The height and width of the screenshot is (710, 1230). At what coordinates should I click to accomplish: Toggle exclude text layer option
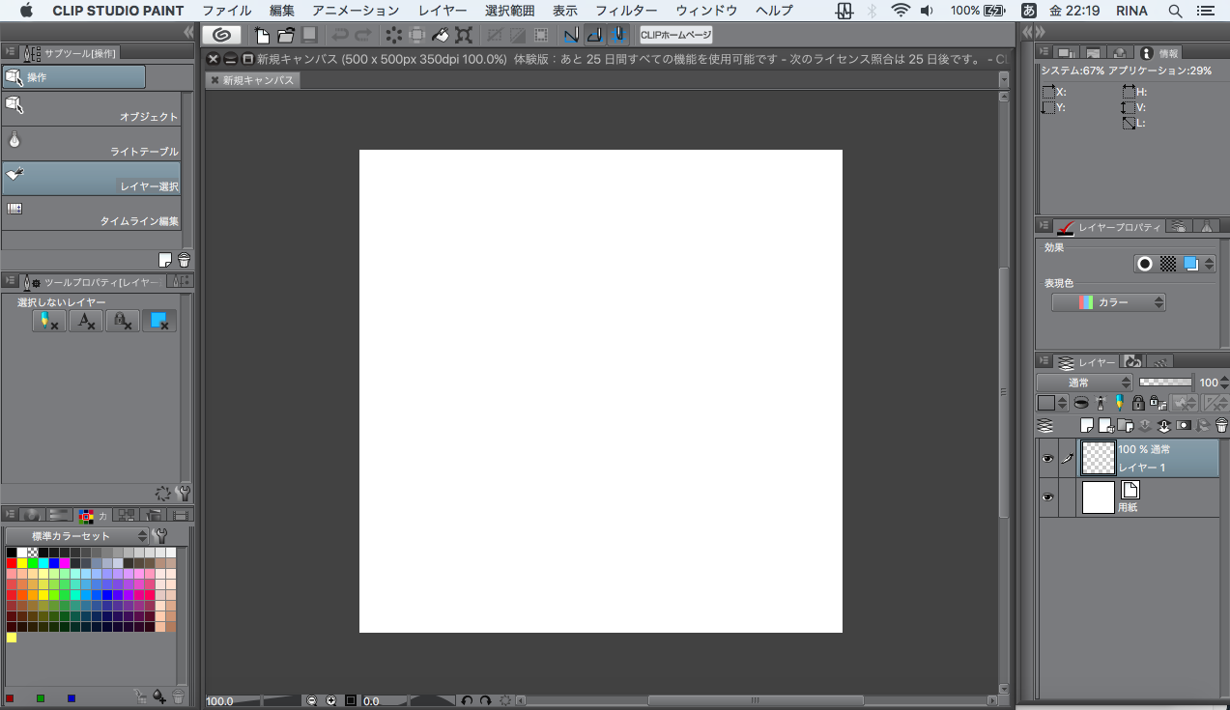tap(86, 322)
